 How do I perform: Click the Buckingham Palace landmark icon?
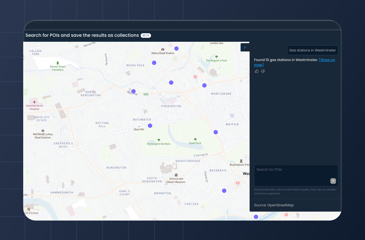241,161
